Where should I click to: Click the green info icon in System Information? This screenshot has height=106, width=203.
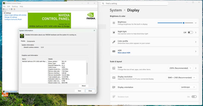pyautogui.click(x=22, y=36)
